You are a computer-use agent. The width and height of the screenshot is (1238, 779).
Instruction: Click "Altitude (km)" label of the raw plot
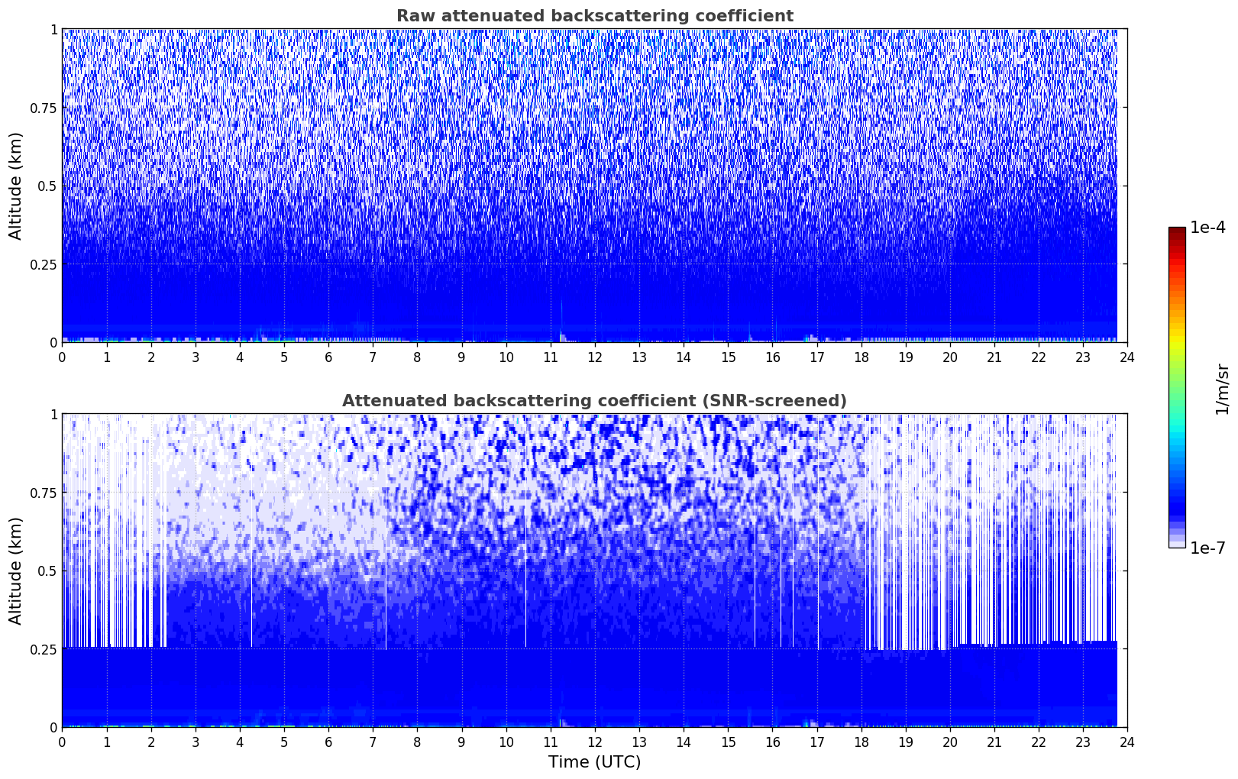click(x=16, y=186)
